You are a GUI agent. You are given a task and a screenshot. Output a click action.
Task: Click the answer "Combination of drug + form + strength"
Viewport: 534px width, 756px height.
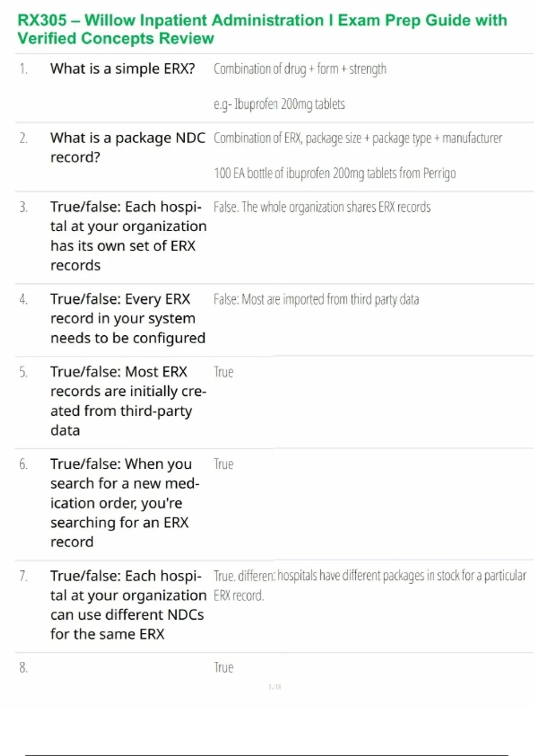click(x=299, y=69)
